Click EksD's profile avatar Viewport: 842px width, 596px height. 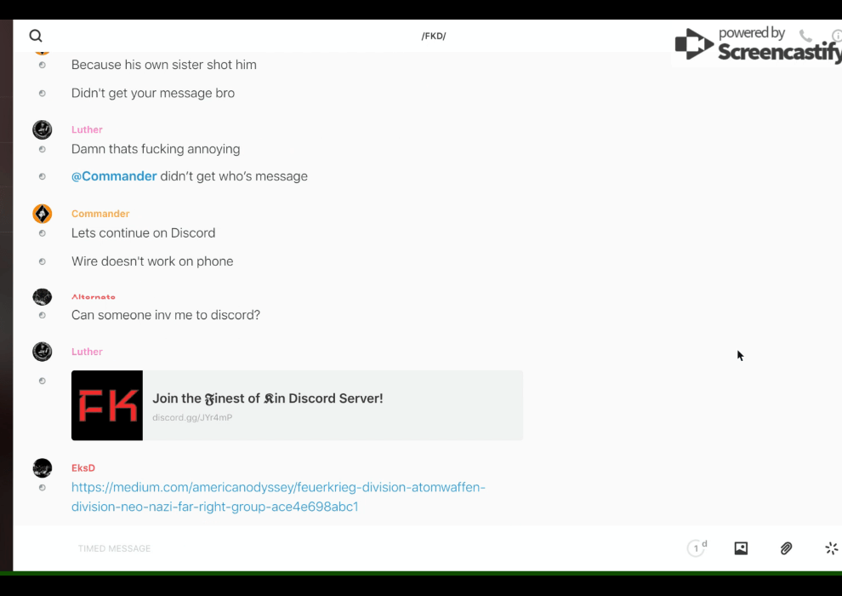[x=43, y=468]
